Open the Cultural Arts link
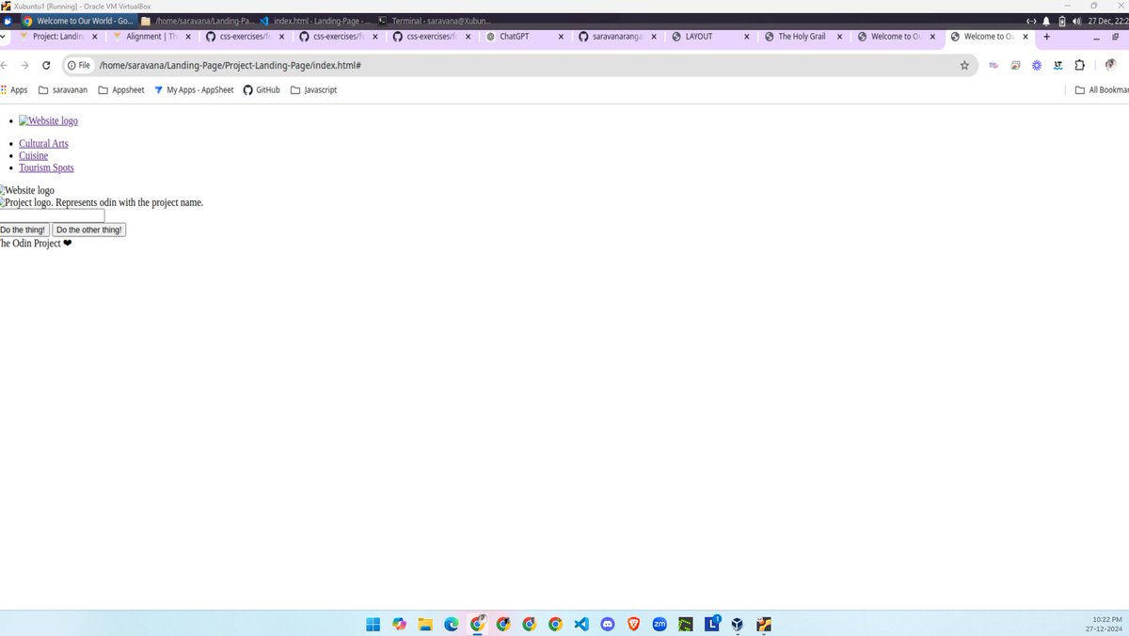This screenshot has width=1129, height=636. (43, 144)
